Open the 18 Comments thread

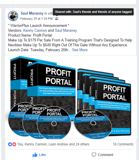point(123,144)
